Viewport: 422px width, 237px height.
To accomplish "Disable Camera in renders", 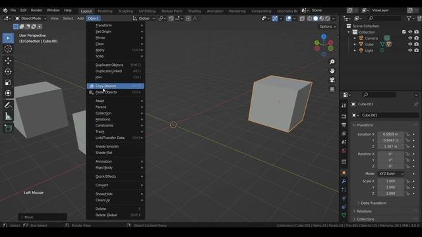I will [416, 38].
